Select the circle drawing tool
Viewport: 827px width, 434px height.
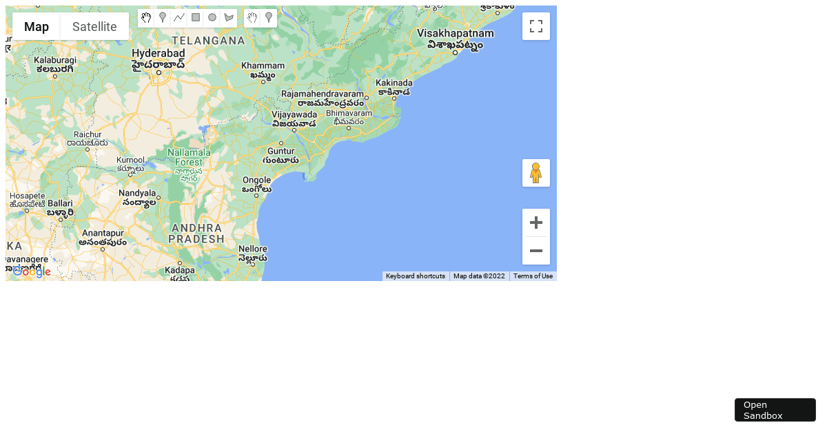pyautogui.click(x=212, y=18)
